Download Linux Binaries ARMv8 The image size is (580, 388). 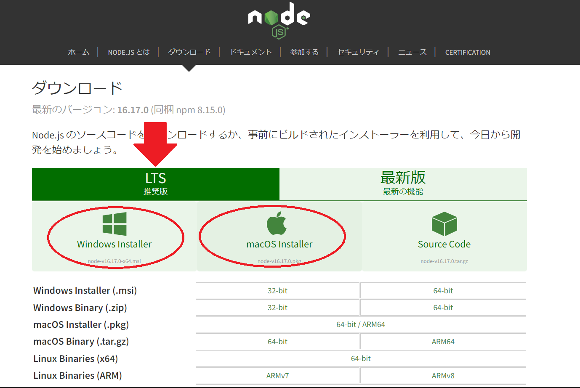click(443, 376)
